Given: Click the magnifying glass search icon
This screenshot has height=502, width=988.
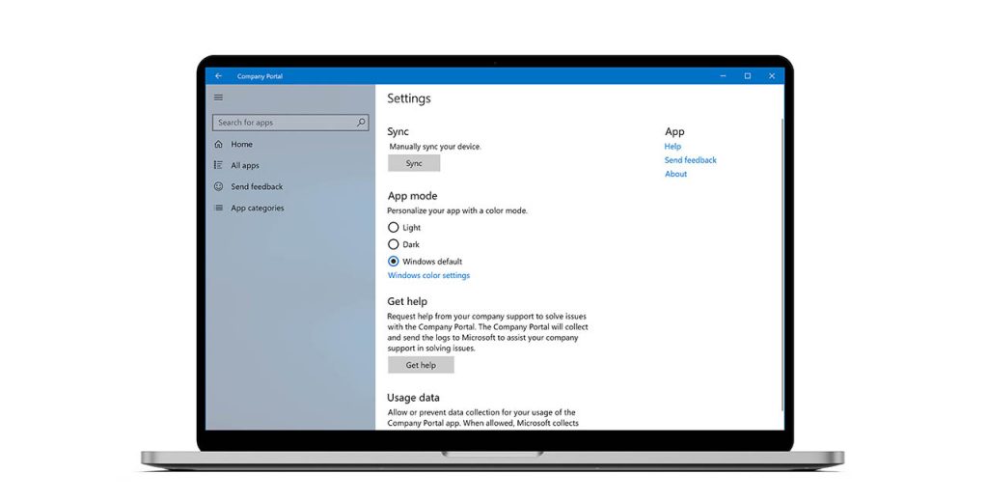Looking at the screenshot, I should point(361,123).
